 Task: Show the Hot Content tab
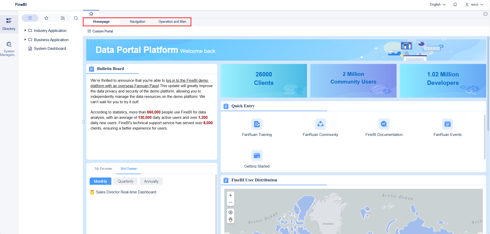[x=129, y=169]
